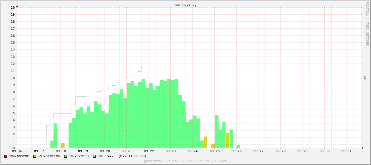Click the 20 value on the y-axis
Screen dimensions: 371x165
[x=12, y=7]
